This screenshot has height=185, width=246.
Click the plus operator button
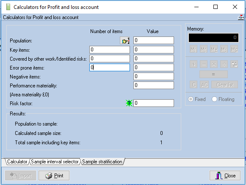coord(193,64)
